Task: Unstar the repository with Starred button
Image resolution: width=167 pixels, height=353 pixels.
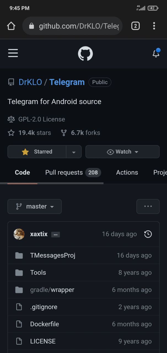Action: tap(37, 152)
